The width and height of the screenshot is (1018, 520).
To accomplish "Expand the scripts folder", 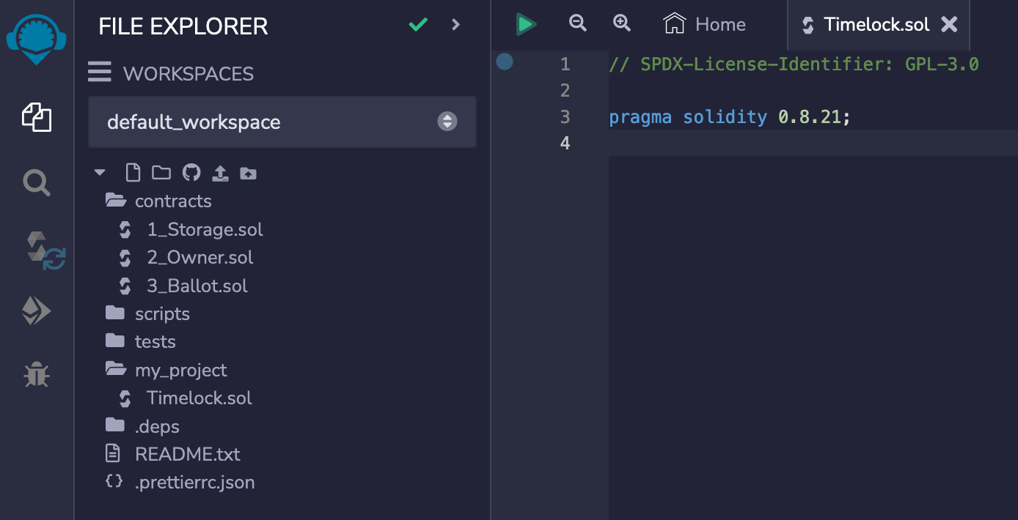I will tap(162, 313).
